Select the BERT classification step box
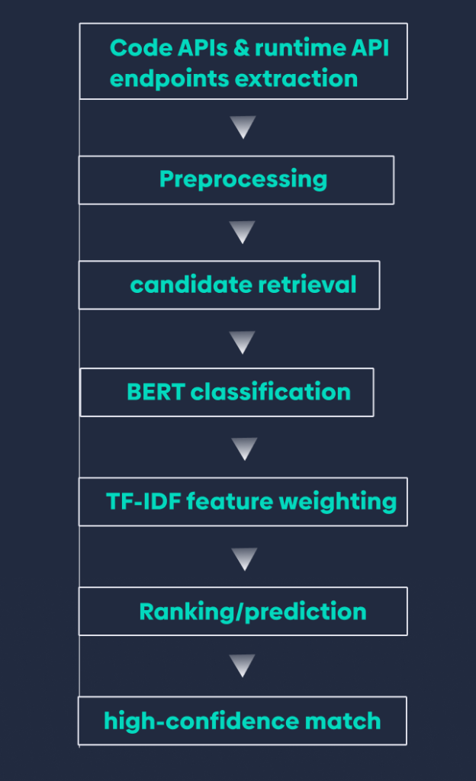Viewport: 476px width, 781px height. pos(227,393)
